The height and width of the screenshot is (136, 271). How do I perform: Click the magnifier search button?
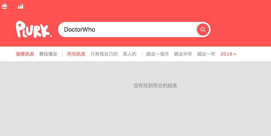point(203,30)
